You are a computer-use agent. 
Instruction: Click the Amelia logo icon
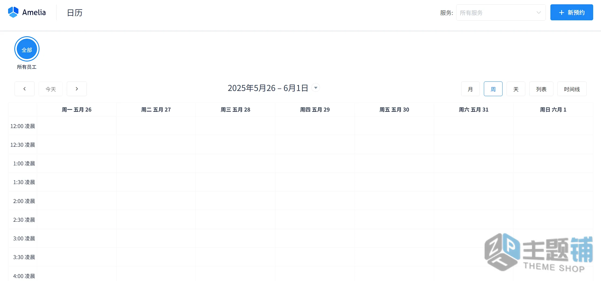(13, 12)
